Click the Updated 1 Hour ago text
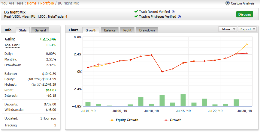This screenshot has width=260, height=133. coord(48,118)
